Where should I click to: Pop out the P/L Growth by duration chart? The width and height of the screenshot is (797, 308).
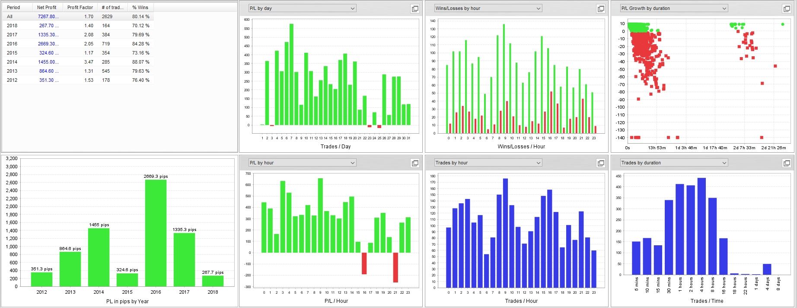click(787, 9)
